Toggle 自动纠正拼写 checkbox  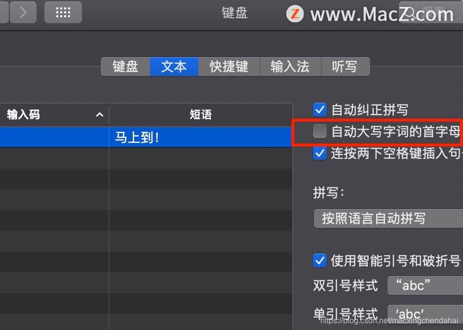[320, 110]
